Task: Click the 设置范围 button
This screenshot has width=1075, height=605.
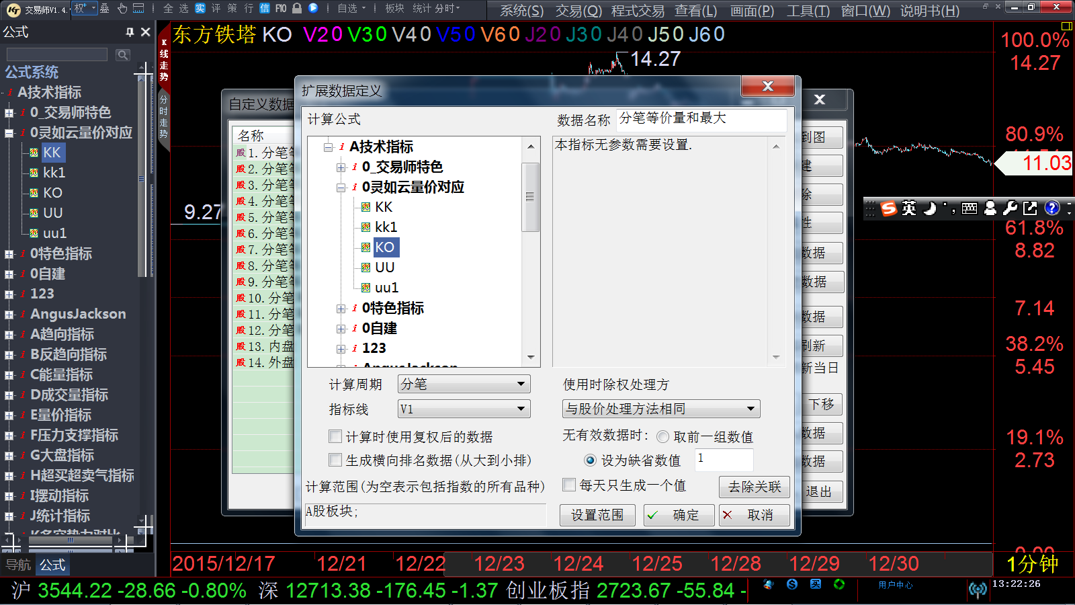Action: pos(597,515)
